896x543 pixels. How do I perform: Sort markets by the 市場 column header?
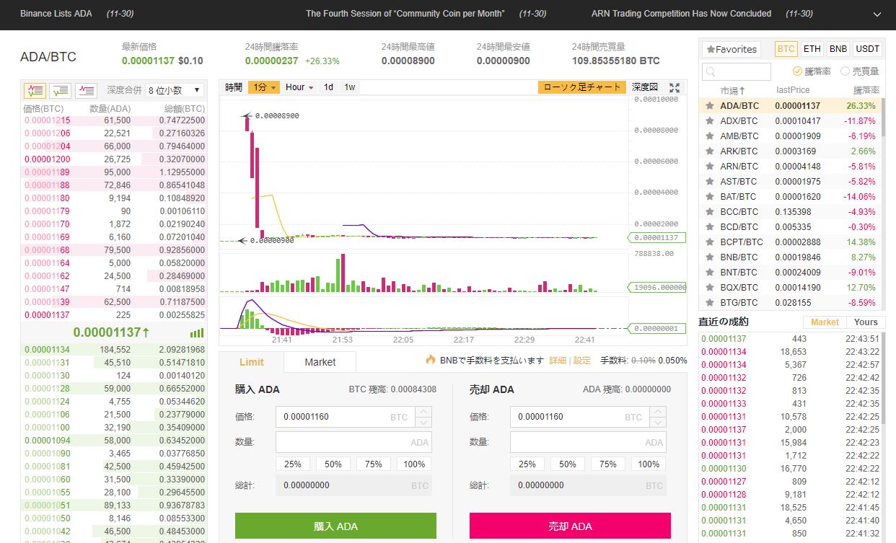pyautogui.click(x=732, y=90)
